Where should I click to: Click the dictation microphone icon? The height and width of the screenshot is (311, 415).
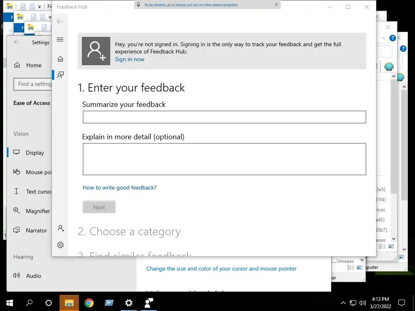pyautogui.click(x=139, y=4)
